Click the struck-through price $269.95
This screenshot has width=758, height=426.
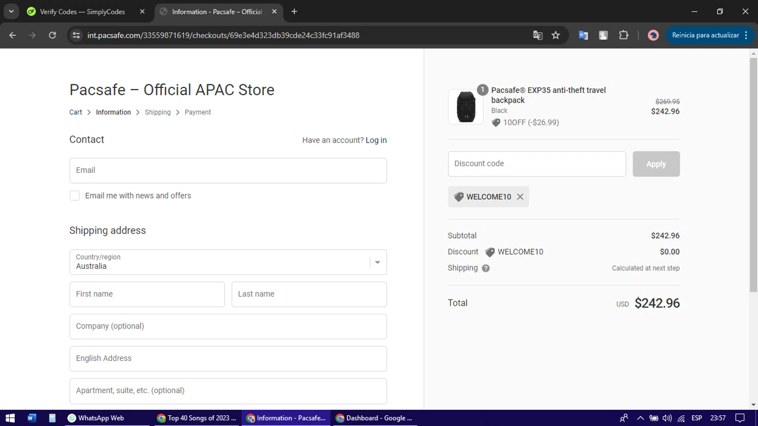[x=668, y=102]
